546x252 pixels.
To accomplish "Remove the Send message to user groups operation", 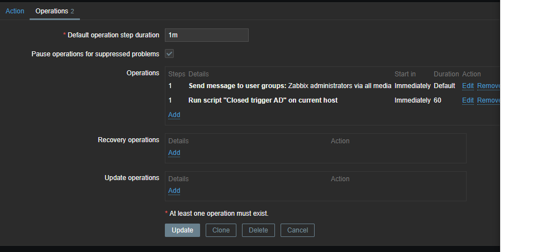I will (x=488, y=86).
